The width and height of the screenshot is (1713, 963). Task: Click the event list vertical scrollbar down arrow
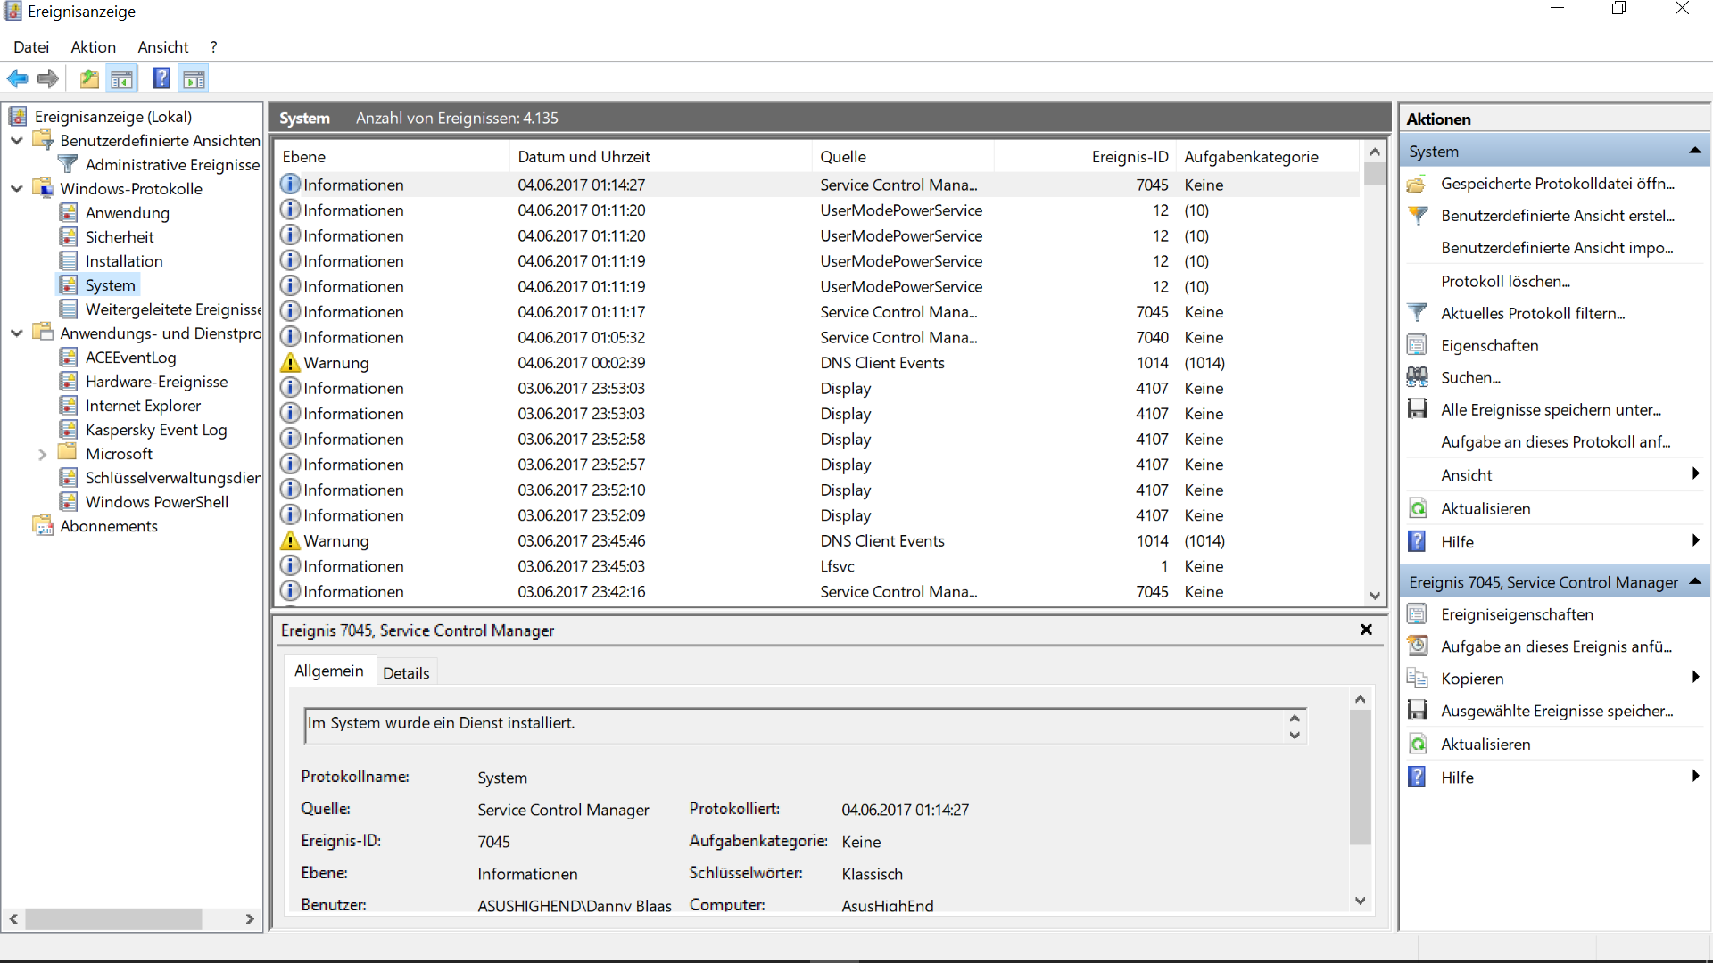pos(1374,595)
